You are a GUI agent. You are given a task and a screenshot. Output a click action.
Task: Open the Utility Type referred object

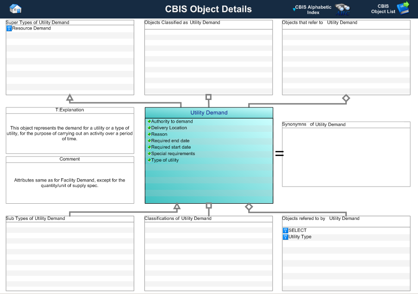(x=300, y=237)
